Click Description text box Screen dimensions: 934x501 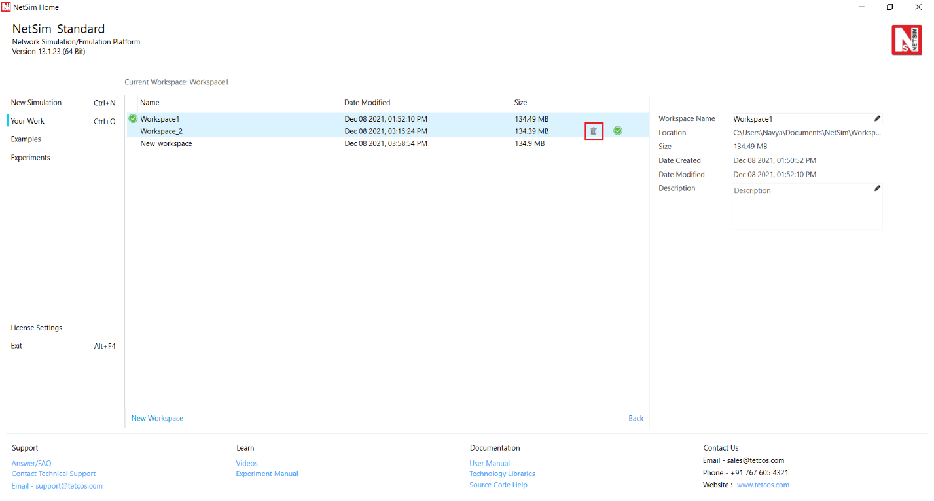point(806,206)
